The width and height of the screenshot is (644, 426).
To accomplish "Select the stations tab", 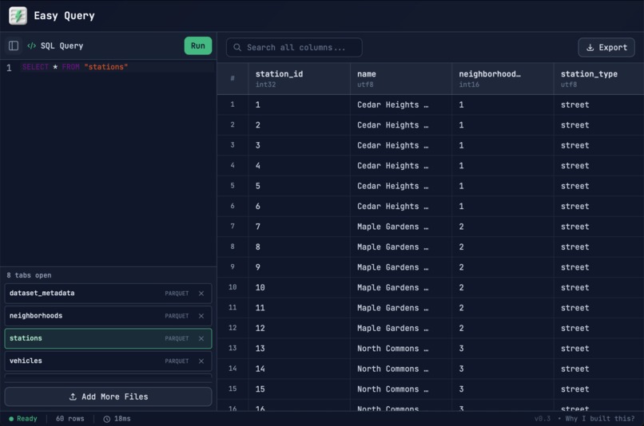I will pyautogui.click(x=108, y=338).
